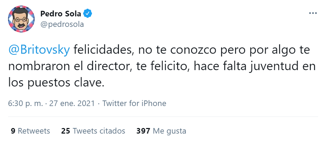Click the blue verified badge
The height and width of the screenshot is (143, 324).
click(88, 14)
